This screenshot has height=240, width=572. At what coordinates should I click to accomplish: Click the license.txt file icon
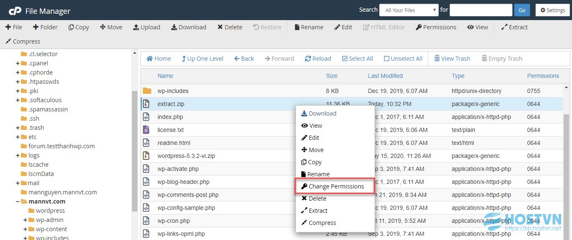(146, 130)
